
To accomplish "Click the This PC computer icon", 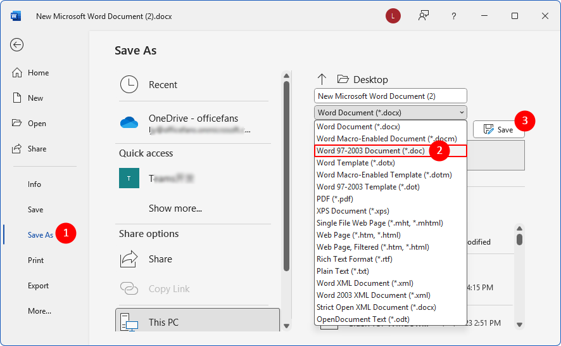I will (129, 322).
